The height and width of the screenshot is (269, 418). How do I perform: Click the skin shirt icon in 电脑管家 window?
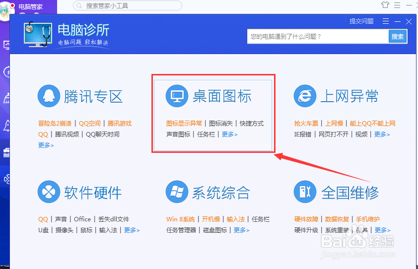pyautogui.click(x=385, y=5)
